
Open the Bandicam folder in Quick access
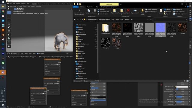[x=81, y=51]
